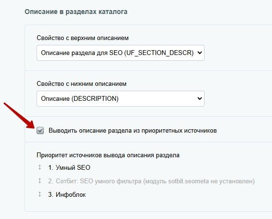The height and width of the screenshot is (219, 272).
Task: Click the 'Описание в разделах каталога' heading
Action: pos(76,12)
